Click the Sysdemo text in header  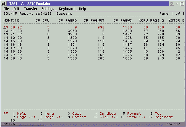click(64, 14)
